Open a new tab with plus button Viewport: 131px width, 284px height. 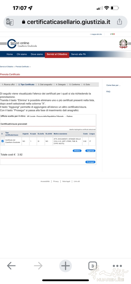(x=65, y=266)
